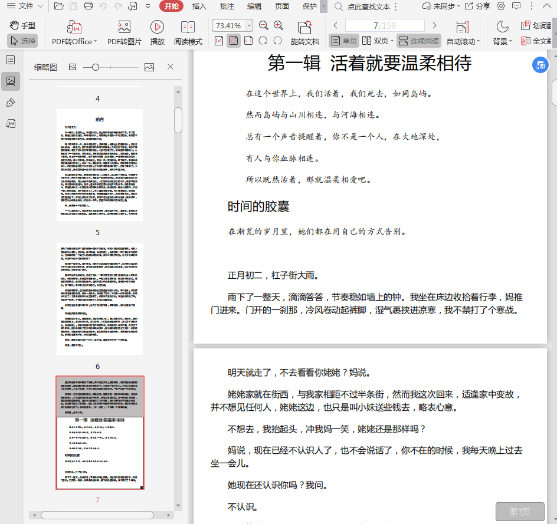Click the blue floating translate assistant icon
The width and height of the screenshot is (557, 524).
[540, 65]
